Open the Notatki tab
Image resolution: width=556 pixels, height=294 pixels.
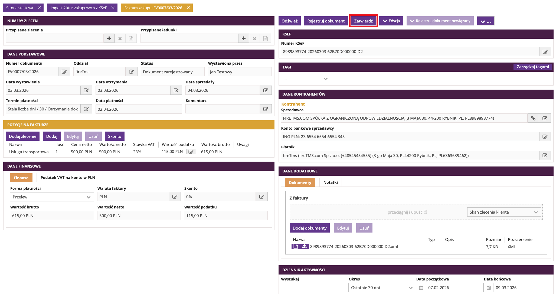click(331, 182)
